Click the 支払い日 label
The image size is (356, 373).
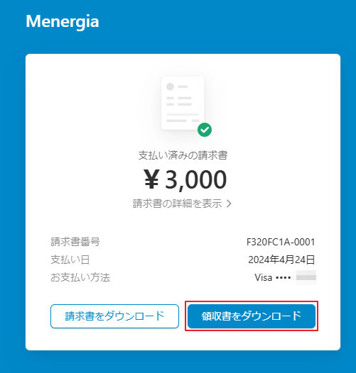pyautogui.click(x=70, y=260)
